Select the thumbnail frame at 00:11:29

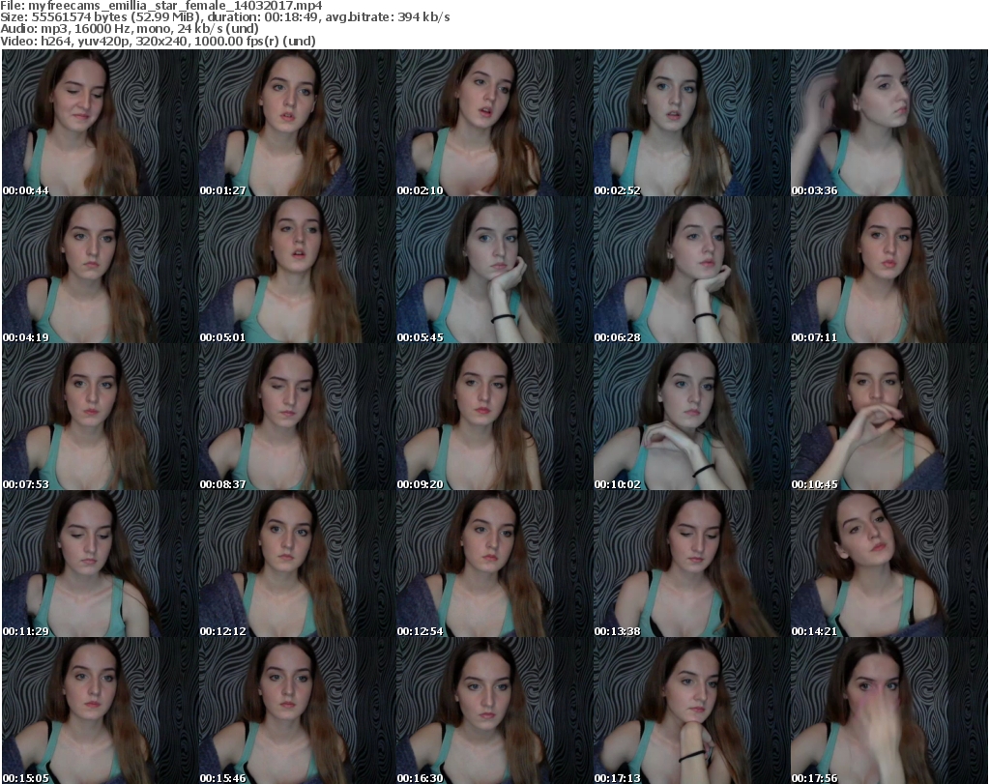coord(100,565)
